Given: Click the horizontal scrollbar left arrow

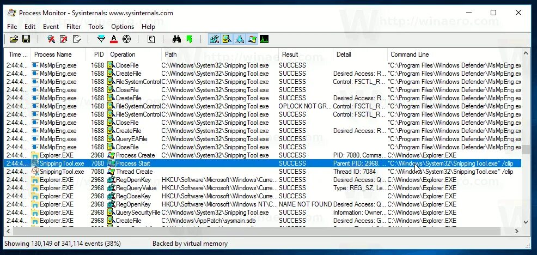Looking at the screenshot, I should pos(9,232).
